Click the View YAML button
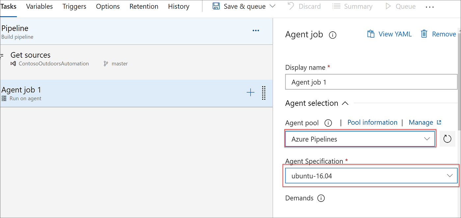Screen dimensions: 461x218 390,34
